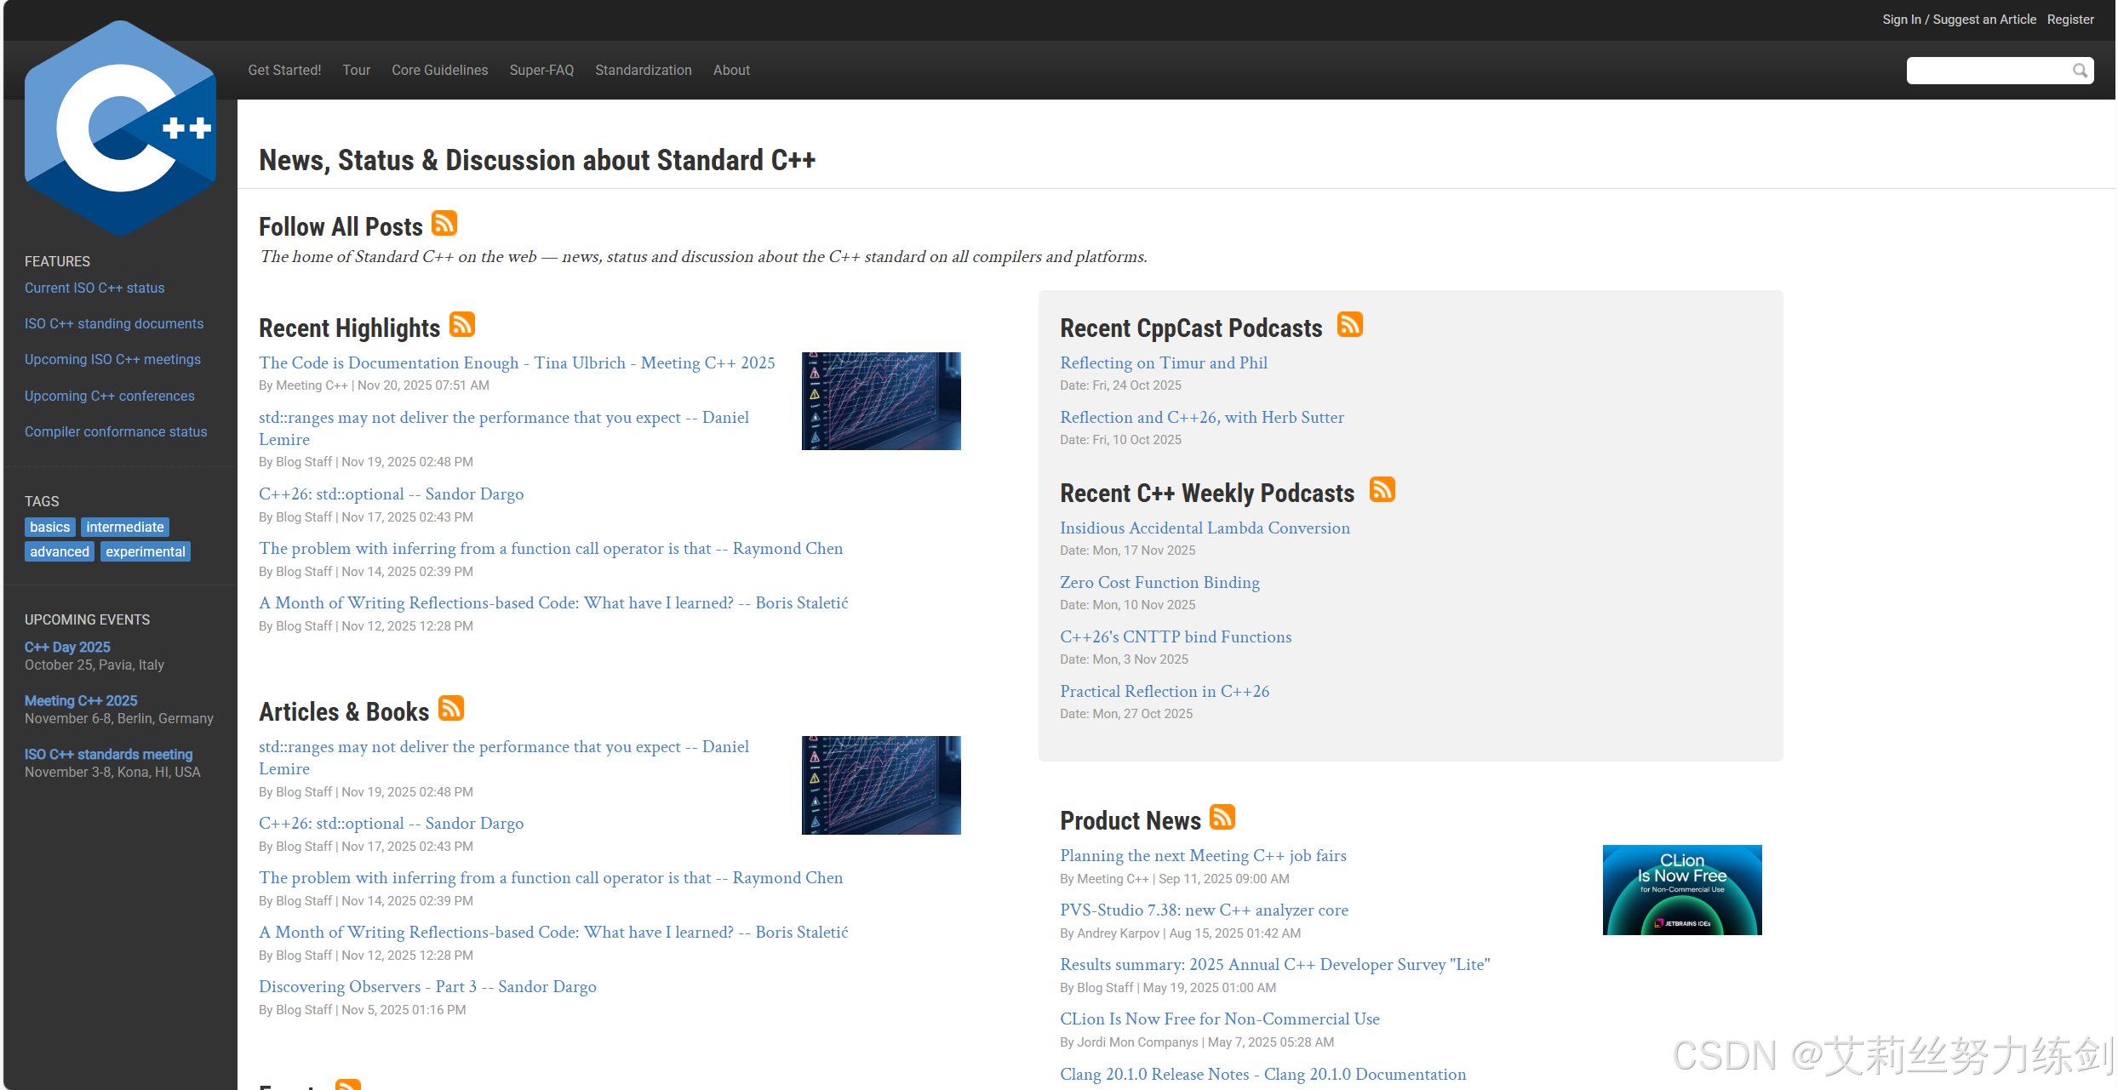Open Reflection and C++26 with Herb Sutter
Screen dimensions: 2118x1090
click(x=1201, y=418)
